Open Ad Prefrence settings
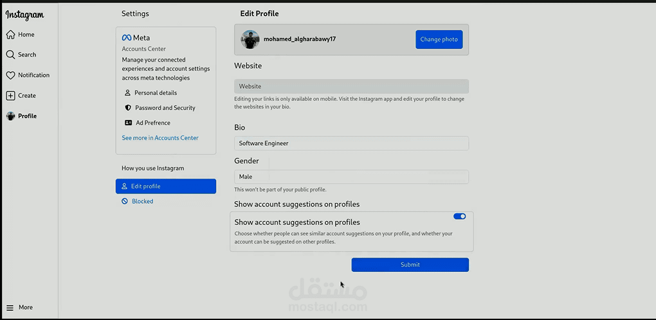The height and width of the screenshot is (320, 656). pyautogui.click(x=153, y=123)
